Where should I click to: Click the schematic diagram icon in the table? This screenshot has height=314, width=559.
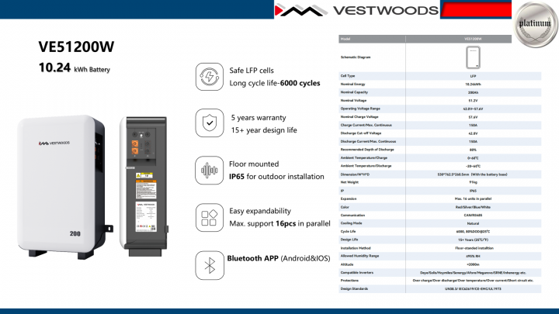(472, 57)
